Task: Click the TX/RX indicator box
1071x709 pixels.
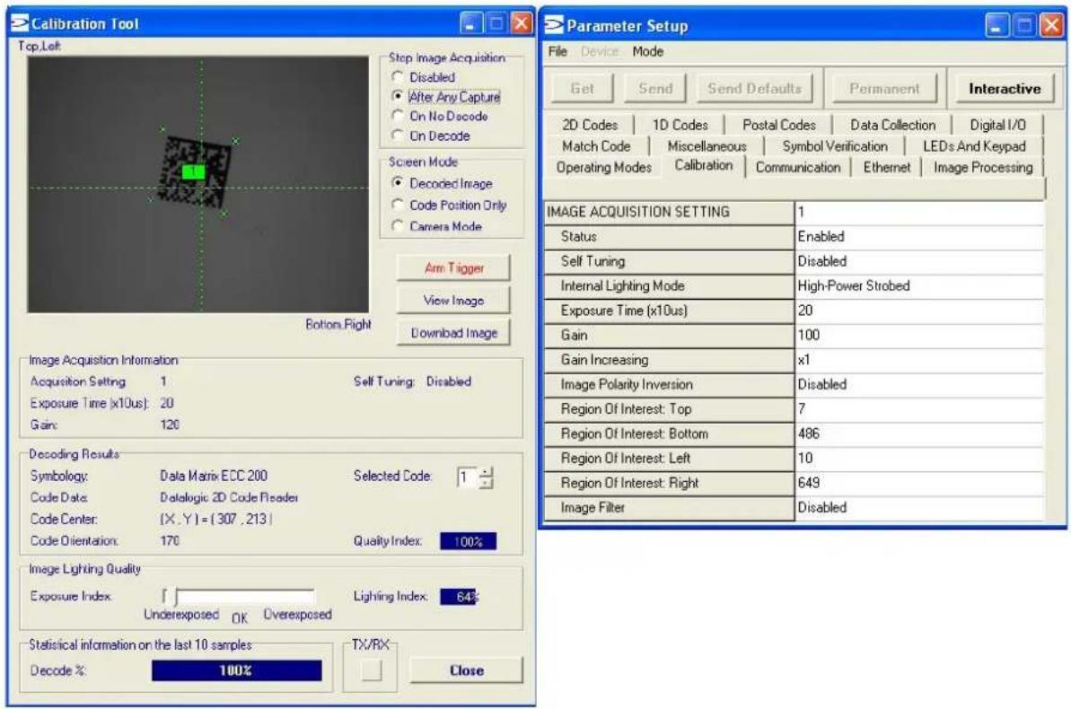Action: (x=372, y=670)
